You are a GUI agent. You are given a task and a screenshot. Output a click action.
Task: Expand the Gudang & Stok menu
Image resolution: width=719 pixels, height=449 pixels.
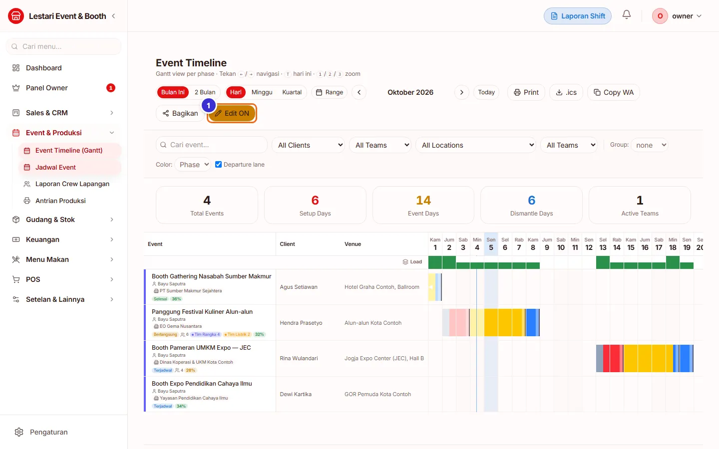(x=63, y=220)
